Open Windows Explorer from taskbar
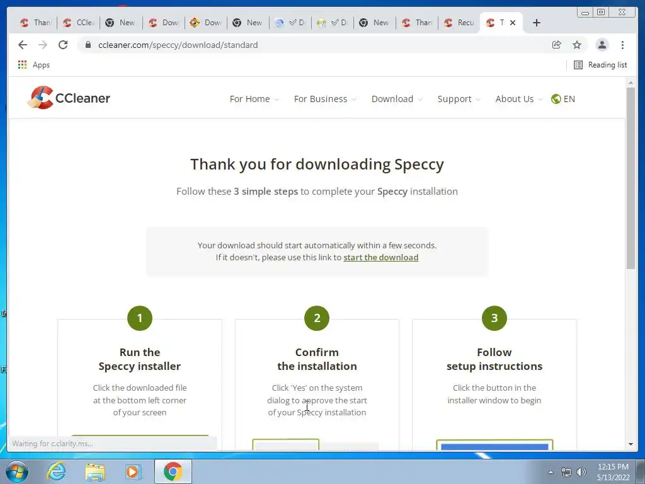The image size is (645, 484). [95, 471]
